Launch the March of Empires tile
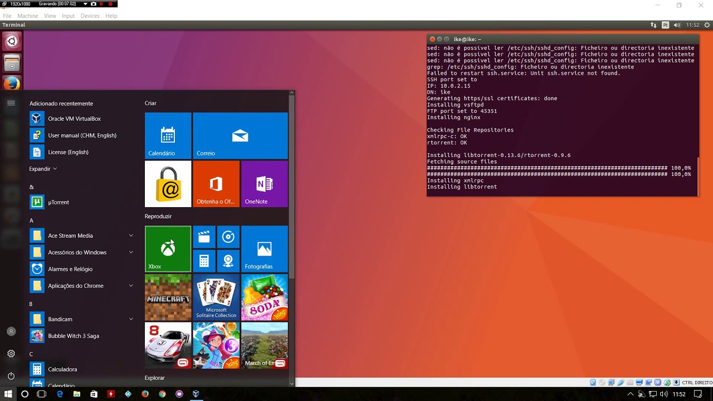Viewport: 713px width, 401px height. click(x=265, y=345)
